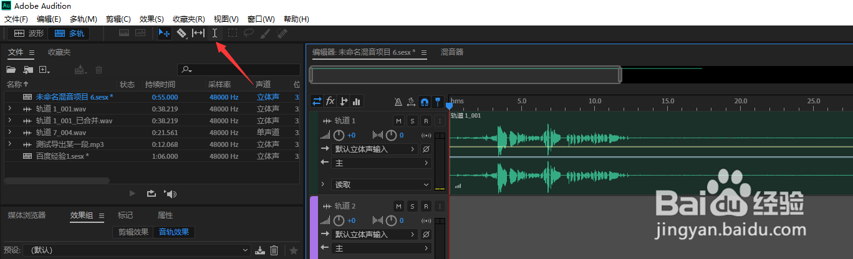Viewport: 853px width, 259px height.
Task: Open the 窗口(W) menu
Action: [261, 19]
